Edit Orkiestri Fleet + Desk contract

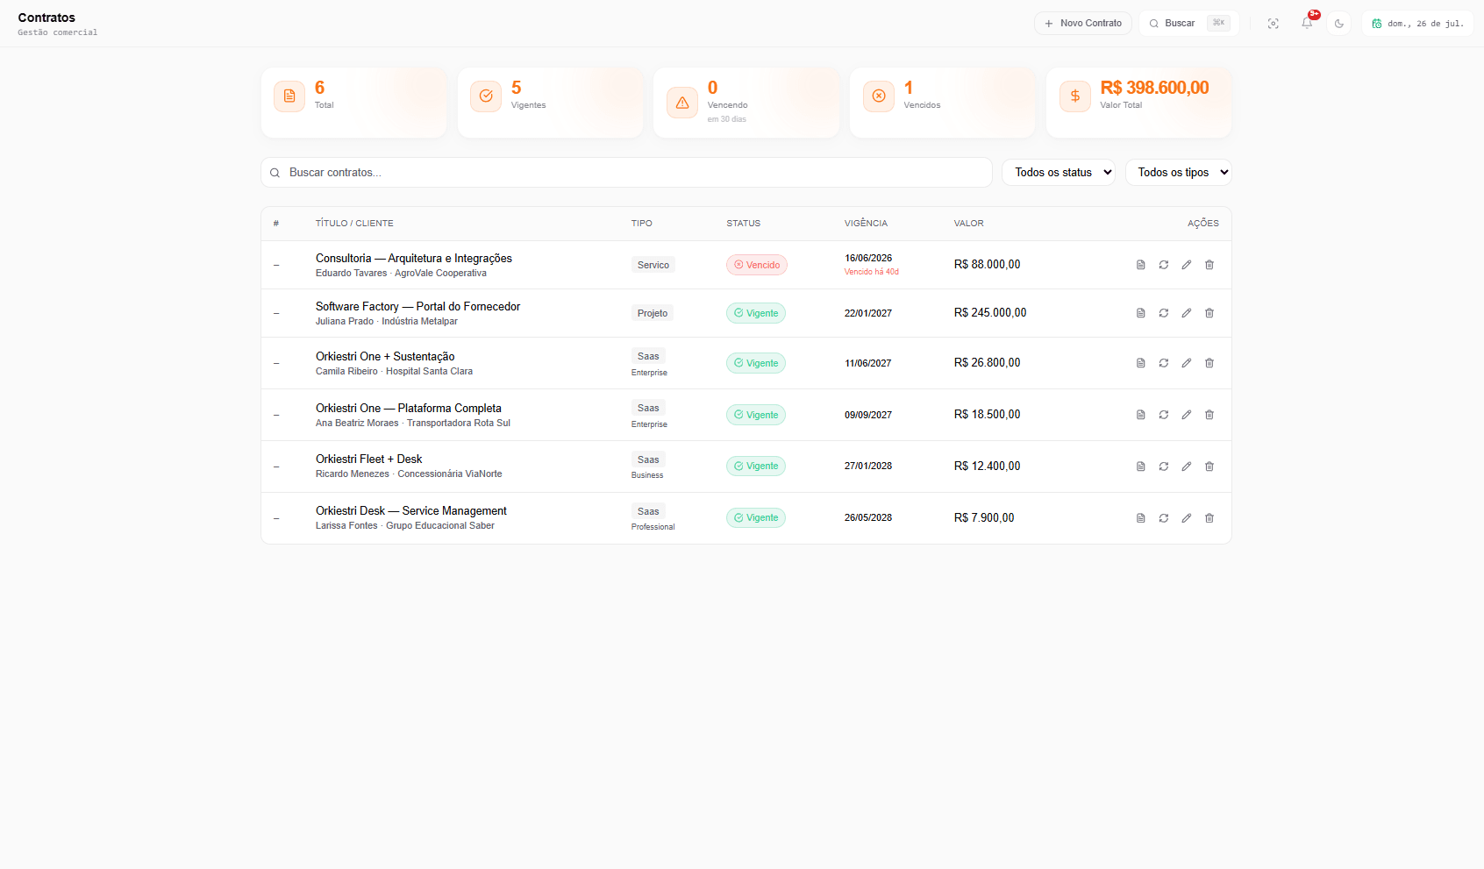tap(1186, 467)
